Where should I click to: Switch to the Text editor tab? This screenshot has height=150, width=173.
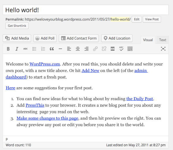(163, 40)
